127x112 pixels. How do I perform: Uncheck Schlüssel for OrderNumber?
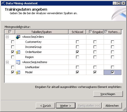[77, 52]
